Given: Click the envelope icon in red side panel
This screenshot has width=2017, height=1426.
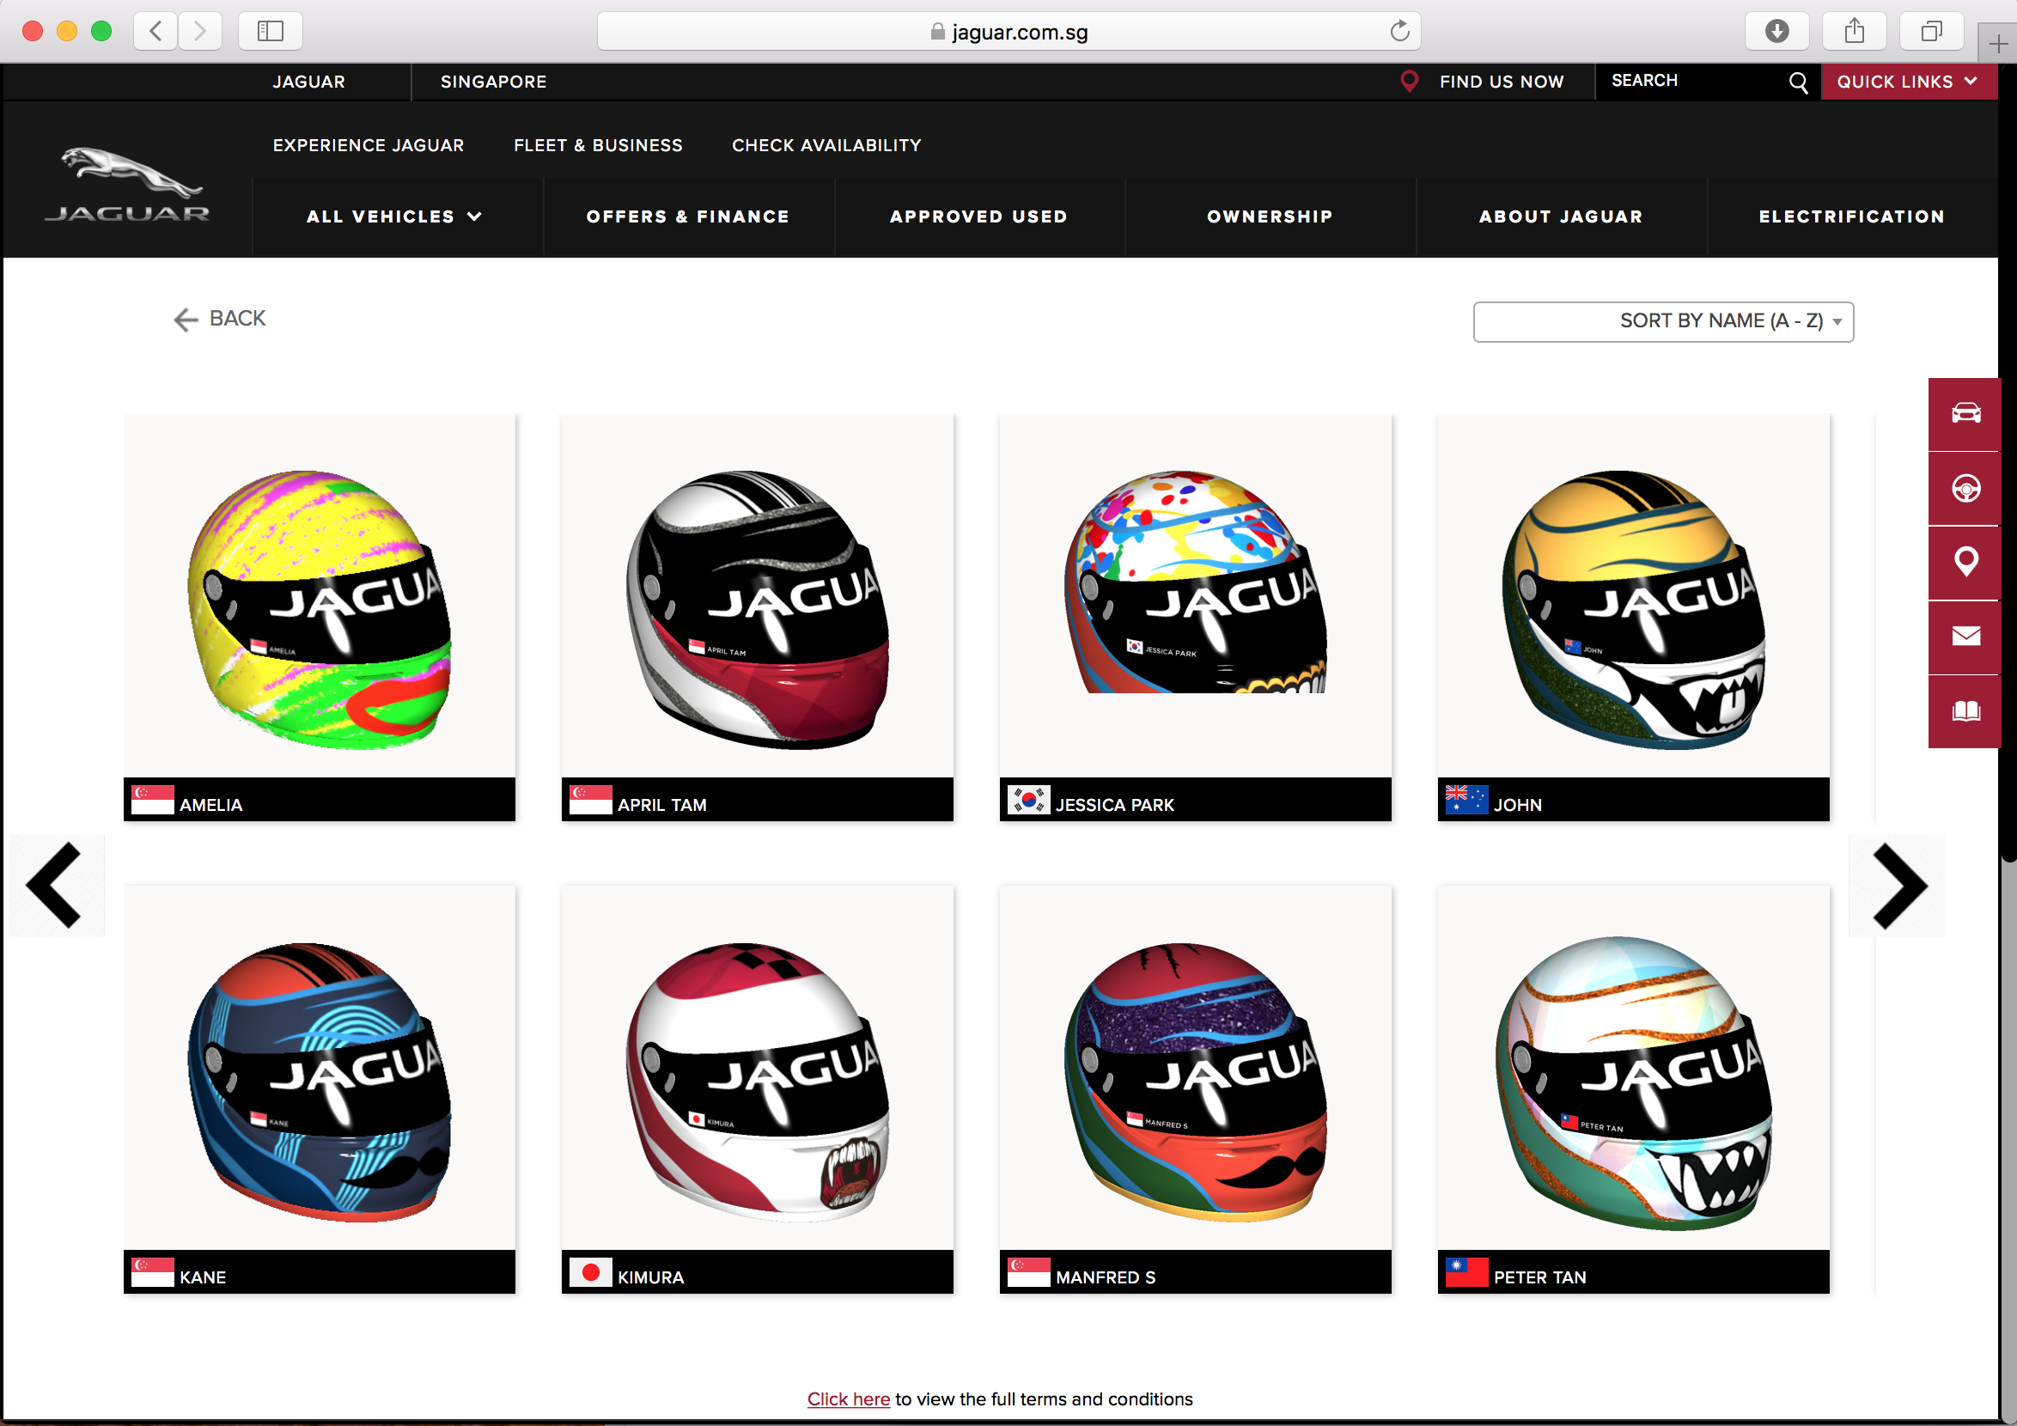Looking at the screenshot, I should [1965, 637].
